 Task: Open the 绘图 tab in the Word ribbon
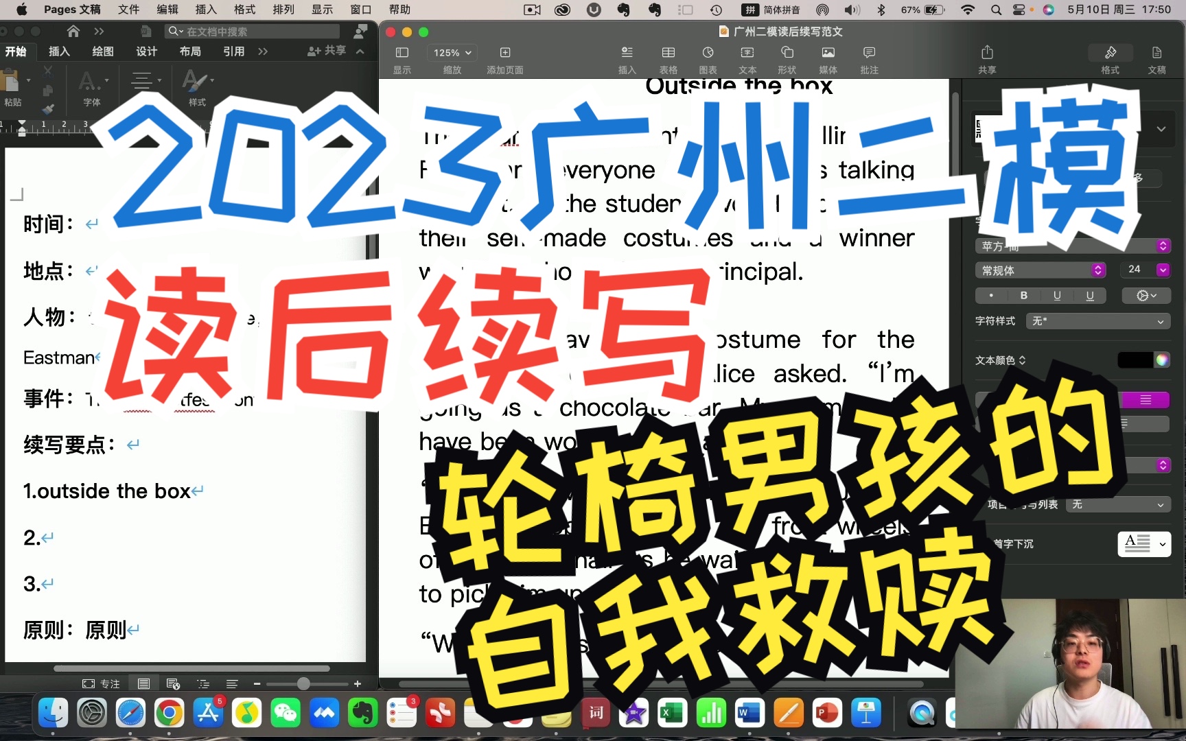point(102,51)
